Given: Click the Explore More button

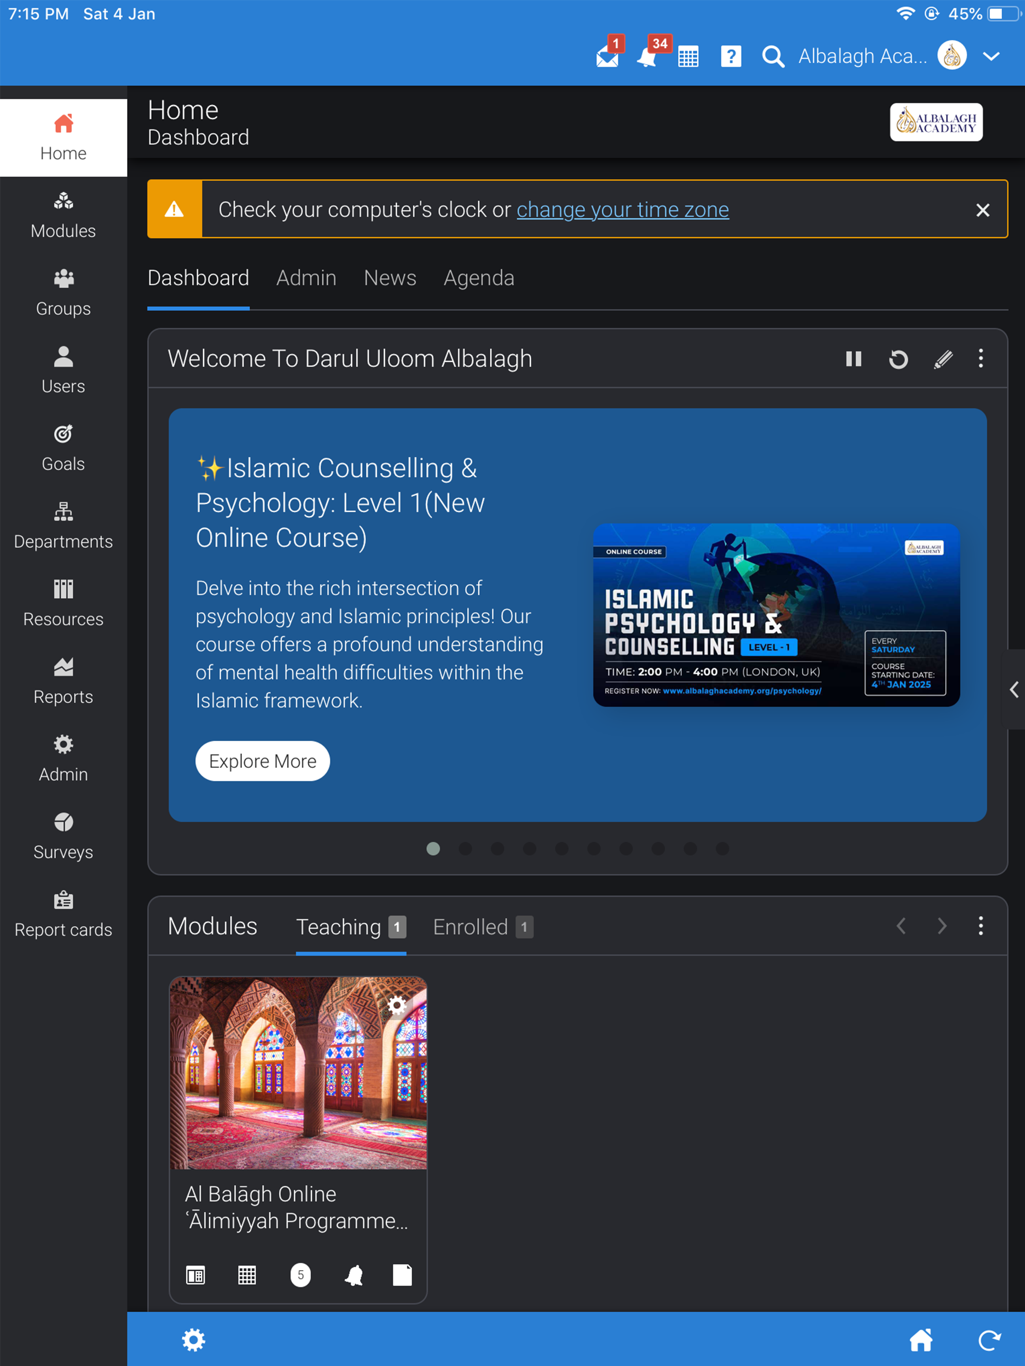Looking at the screenshot, I should pos(263,761).
